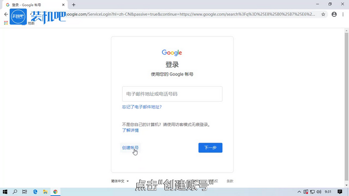Click the 忘记了电子邮件地址? link
349x196 pixels.
click(x=142, y=107)
